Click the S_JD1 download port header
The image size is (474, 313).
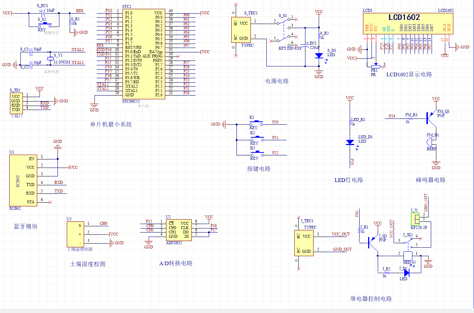tap(15, 103)
